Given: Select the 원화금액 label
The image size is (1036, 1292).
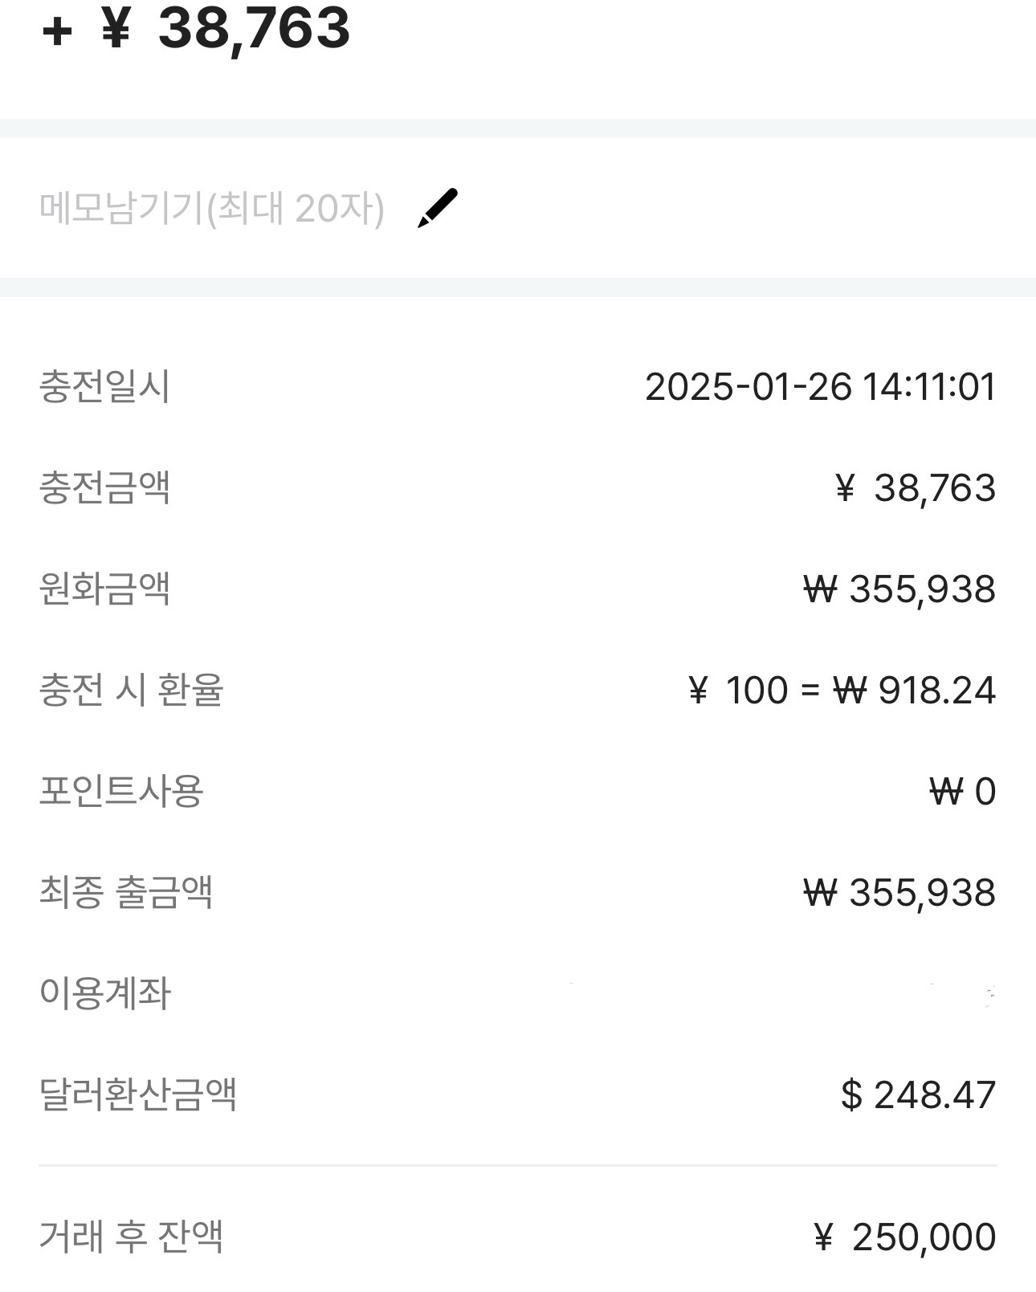Looking at the screenshot, I should [104, 589].
